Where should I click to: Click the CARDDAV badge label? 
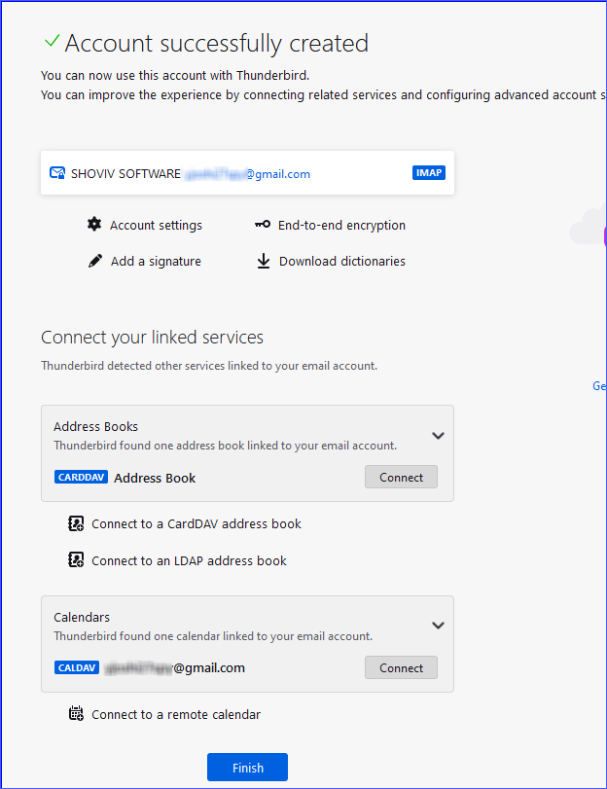point(81,477)
